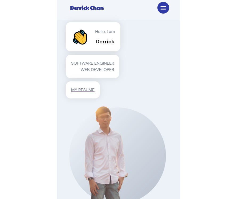Click the WEB DEVELOPER title line
Image resolution: width=240 pixels, height=199 pixels.
(97, 70)
